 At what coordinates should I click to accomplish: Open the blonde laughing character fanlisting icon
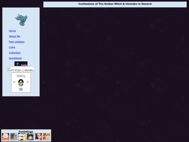coord(47,137)
